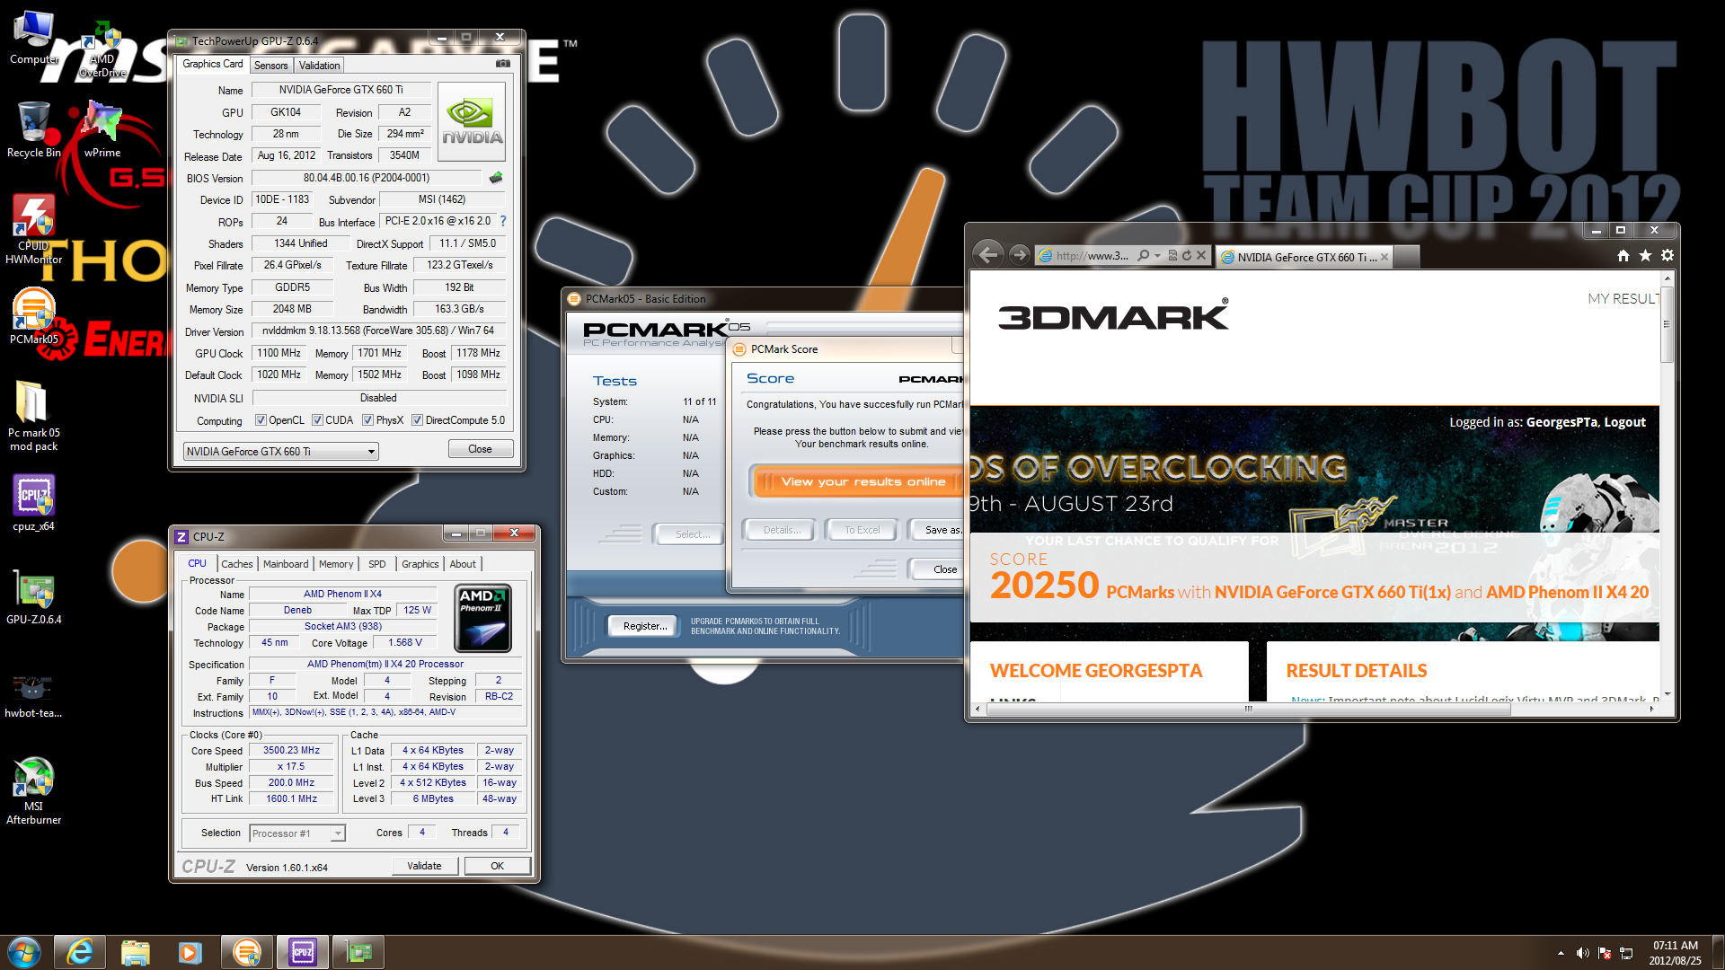Click Close button in GPU-Z
The height and width of the screenshot is (970, 1725).
pos(480,449)
